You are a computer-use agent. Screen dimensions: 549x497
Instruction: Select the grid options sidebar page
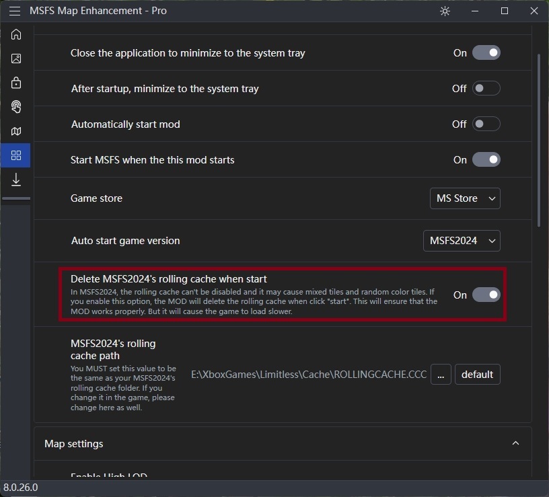pyautogui.click(x=16, y=155)
